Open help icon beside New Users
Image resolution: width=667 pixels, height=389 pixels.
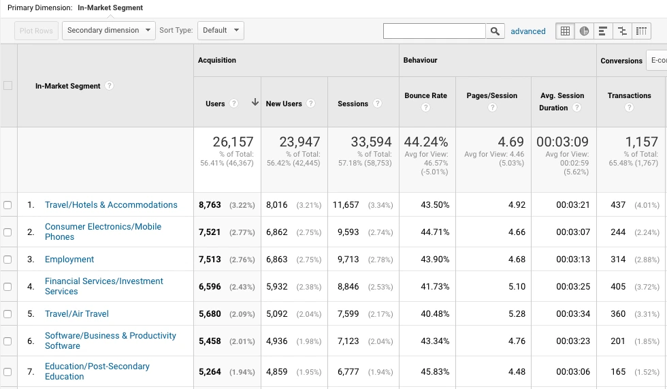click(x=311, y=104)
